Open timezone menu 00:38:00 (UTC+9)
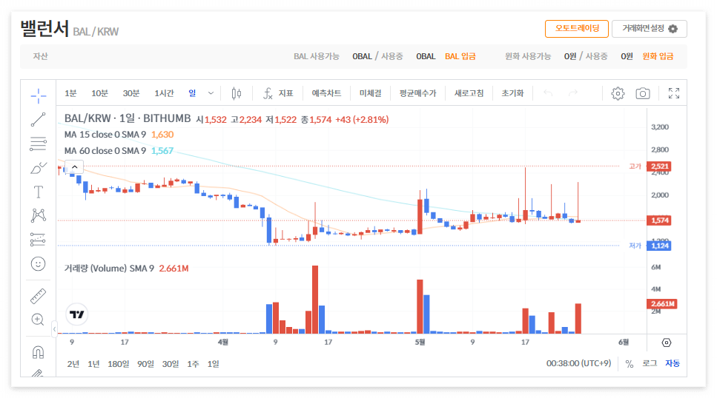 pos(579,364)
